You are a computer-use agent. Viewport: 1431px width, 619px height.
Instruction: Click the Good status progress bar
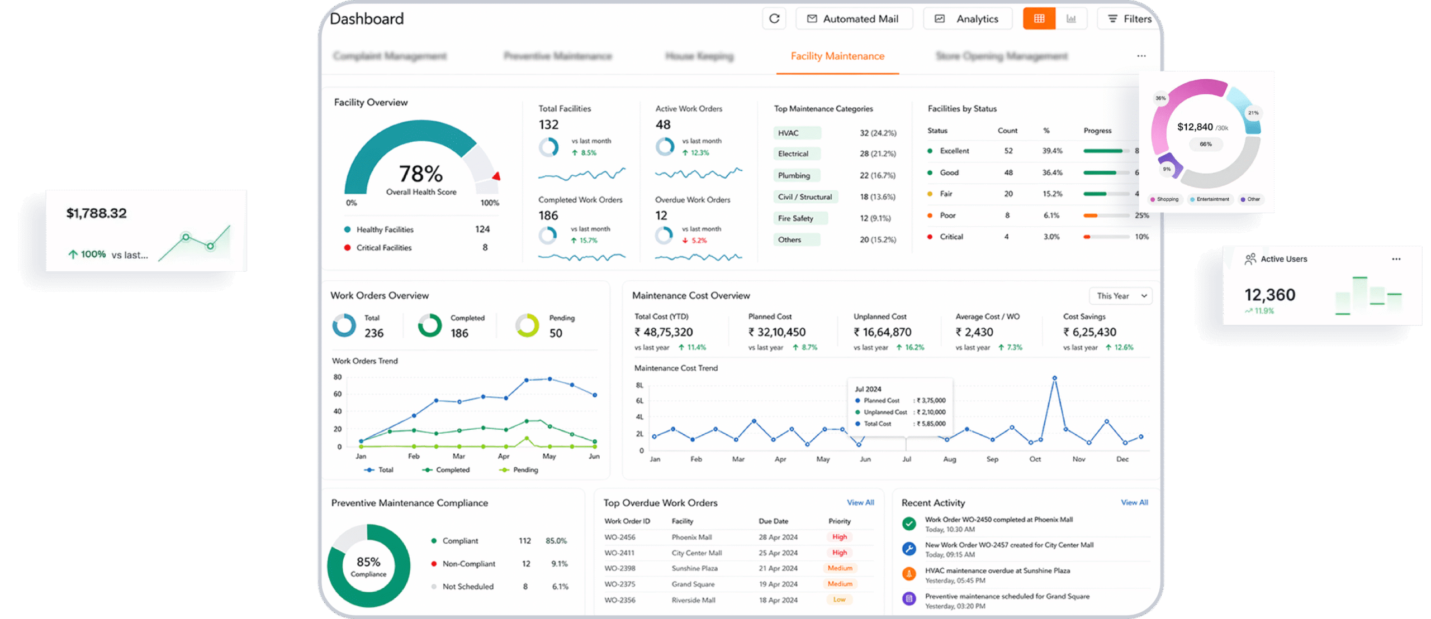pos(1106,172)
